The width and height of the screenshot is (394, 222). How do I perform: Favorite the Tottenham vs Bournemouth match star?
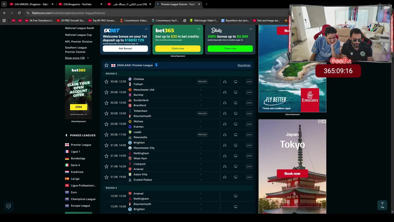coord(107,113)
